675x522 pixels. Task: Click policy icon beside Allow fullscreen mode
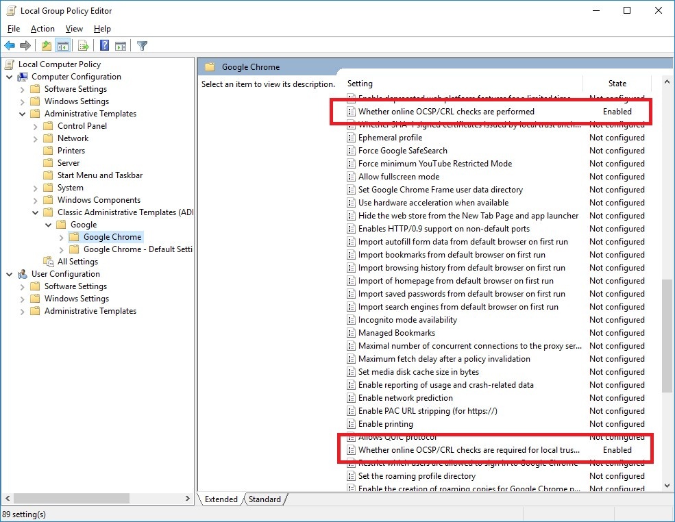point(352,177)
